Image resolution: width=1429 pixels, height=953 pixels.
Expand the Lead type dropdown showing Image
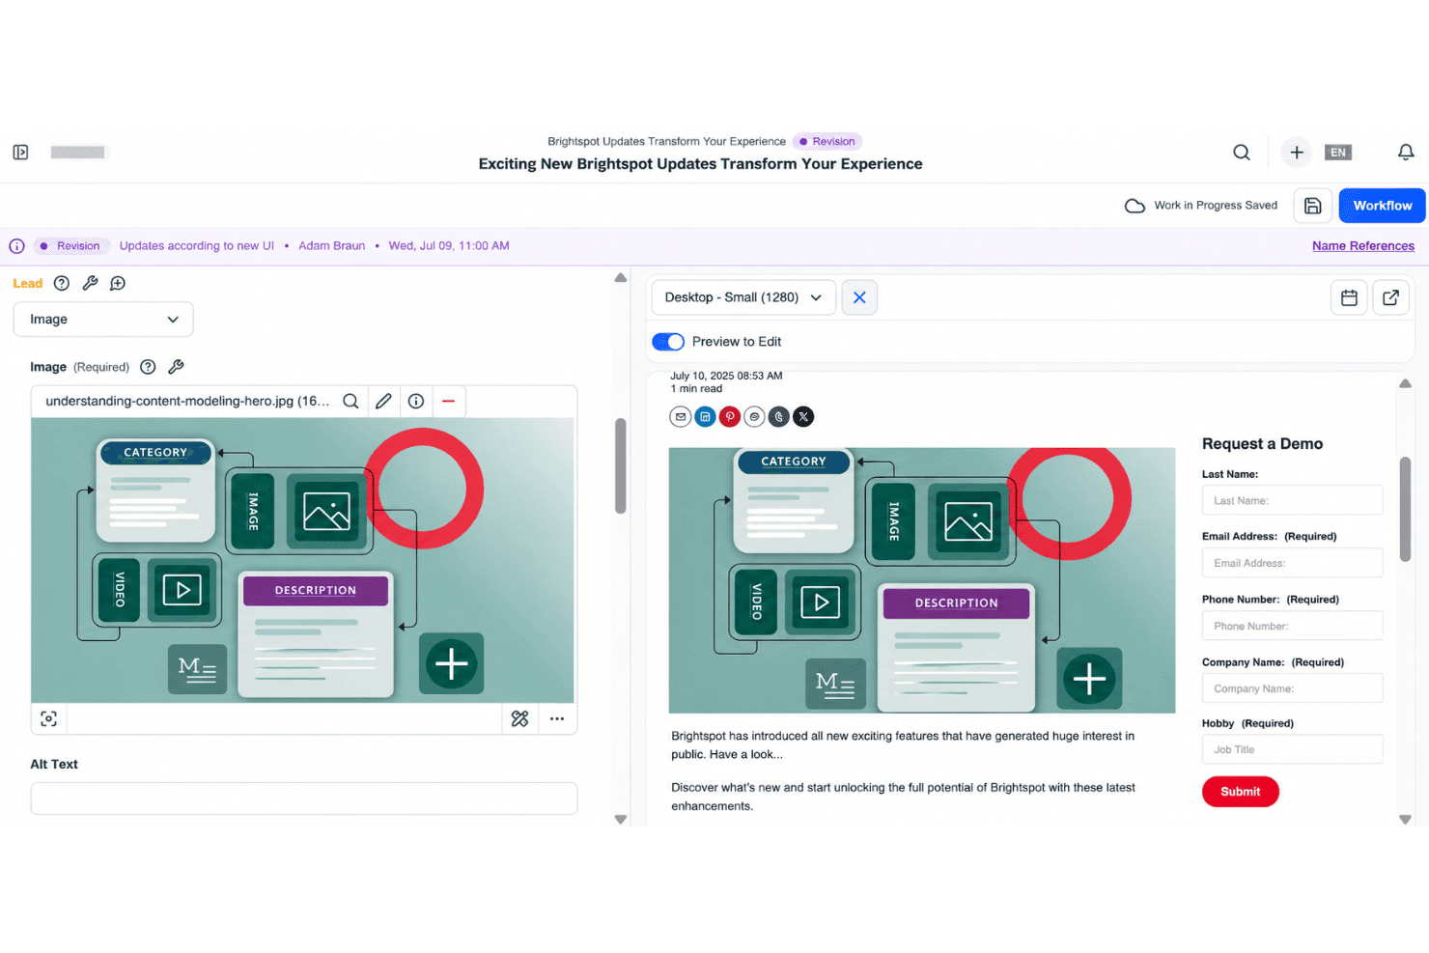[103, 320]
